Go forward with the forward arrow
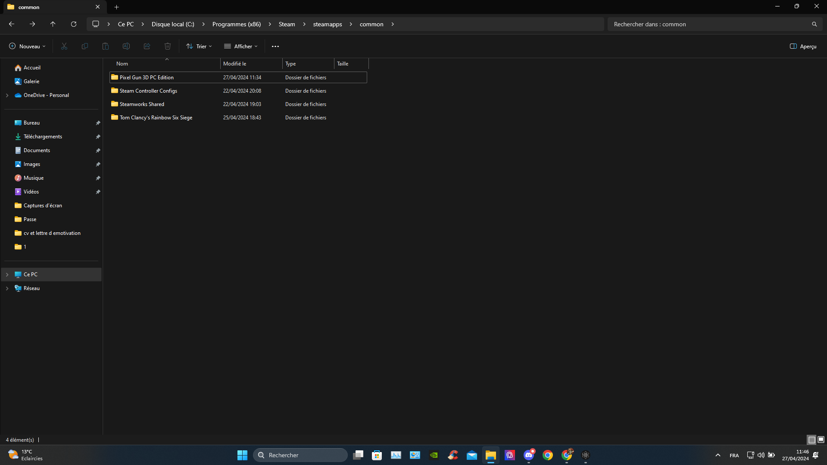 point(32,24)
